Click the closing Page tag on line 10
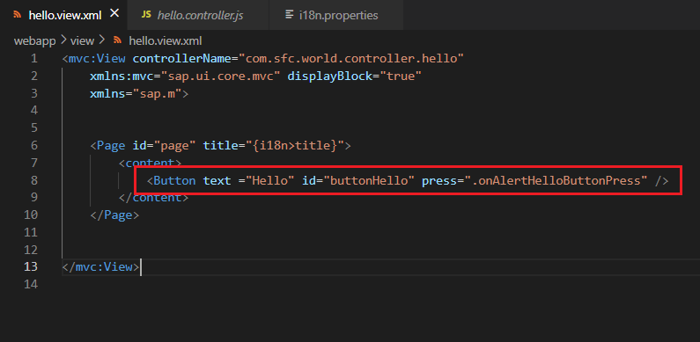 tap(114, 215)
